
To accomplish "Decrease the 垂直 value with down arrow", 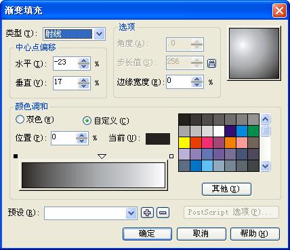I will coord(84,86).
